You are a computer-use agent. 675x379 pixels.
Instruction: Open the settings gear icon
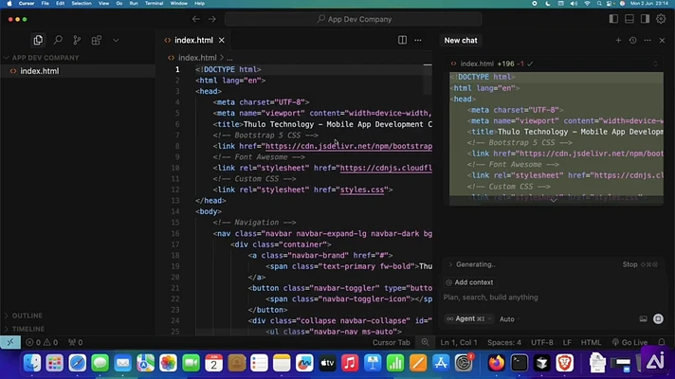click(661, 19)
